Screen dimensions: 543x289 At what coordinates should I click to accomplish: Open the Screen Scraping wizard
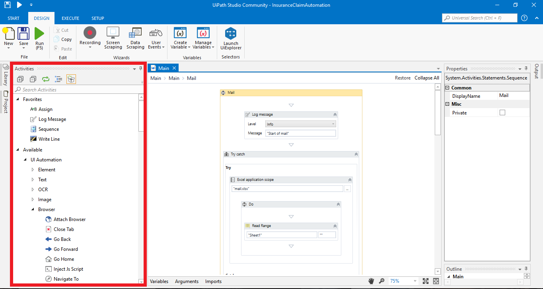[x=113, y=37]
